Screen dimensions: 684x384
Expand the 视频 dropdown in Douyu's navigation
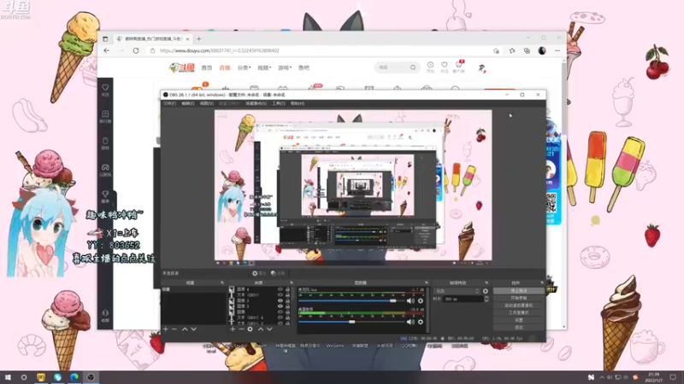click(x=264, y=68)
